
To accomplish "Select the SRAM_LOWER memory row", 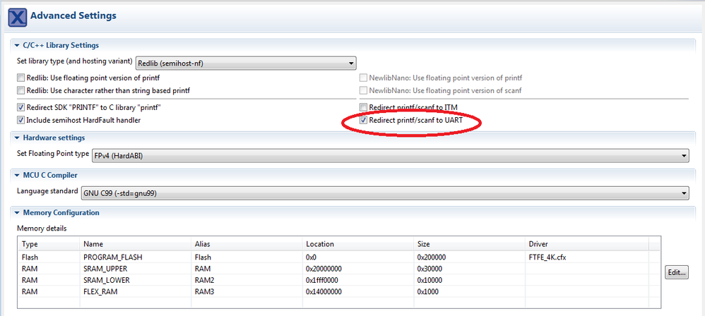I will pyautogui.click(x=339, y=280).
